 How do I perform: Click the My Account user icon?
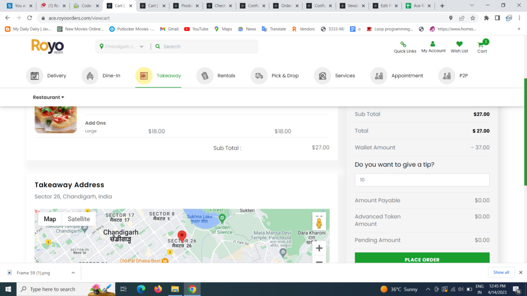point(433,44)
